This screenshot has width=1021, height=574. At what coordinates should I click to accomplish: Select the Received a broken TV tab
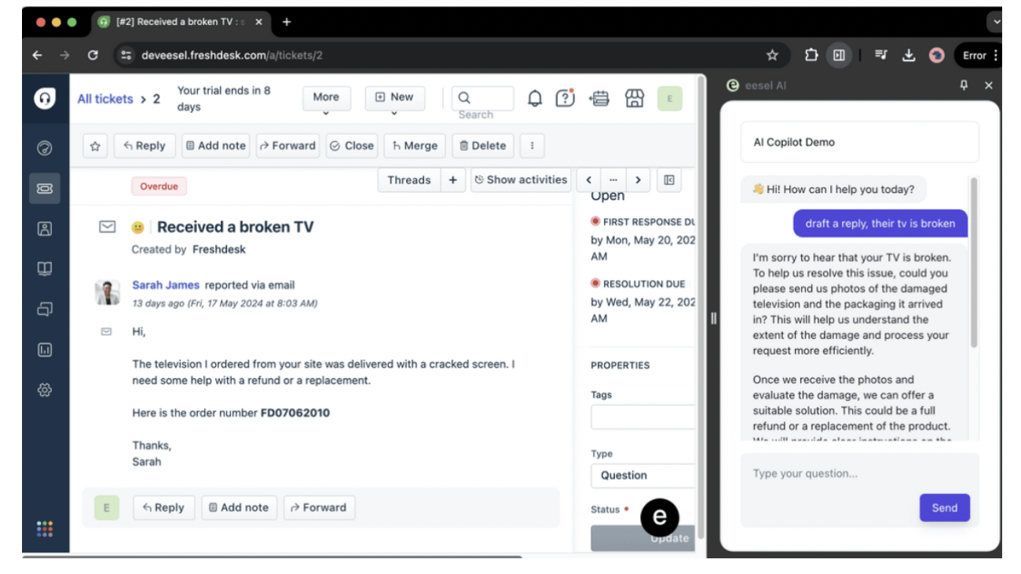point(181,22)
